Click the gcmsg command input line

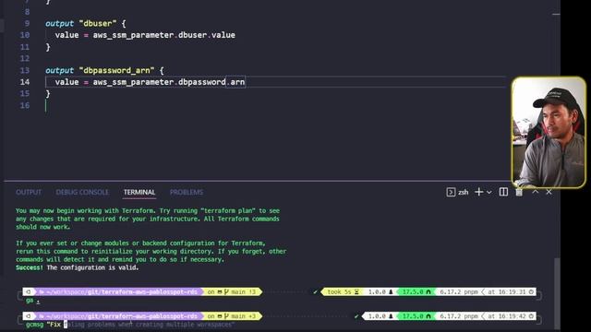click(x=130, y=325)
